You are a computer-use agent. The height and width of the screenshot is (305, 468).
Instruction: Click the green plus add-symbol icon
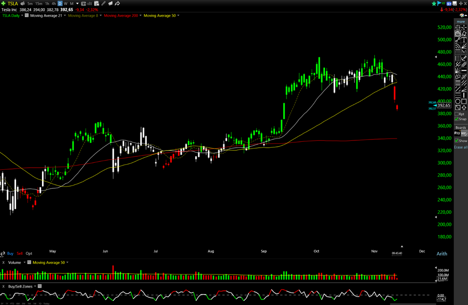pos(3,4)
